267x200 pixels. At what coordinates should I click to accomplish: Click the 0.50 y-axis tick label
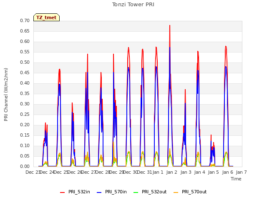tap(25, 62)
